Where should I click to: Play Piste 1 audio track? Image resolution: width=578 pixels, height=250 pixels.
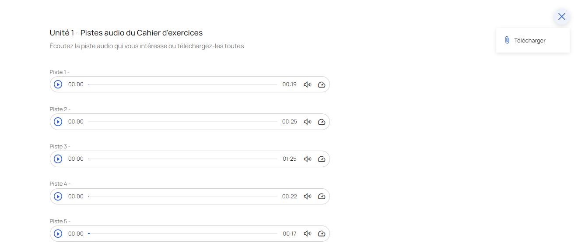pos(58,85)
